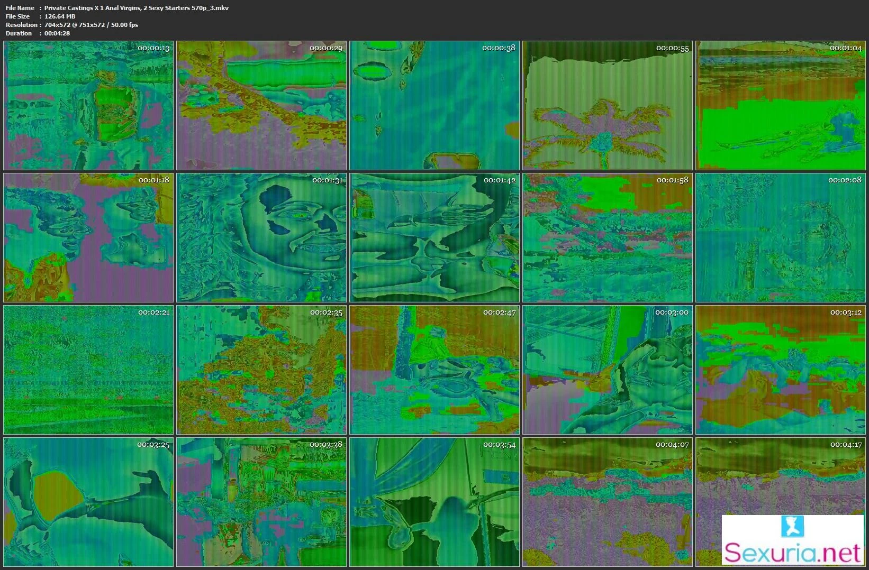The width and height of the screenshot is (869, 570).
Task: Click the thumbnail marked 00:00:38
Action: (x=434, y=106)
